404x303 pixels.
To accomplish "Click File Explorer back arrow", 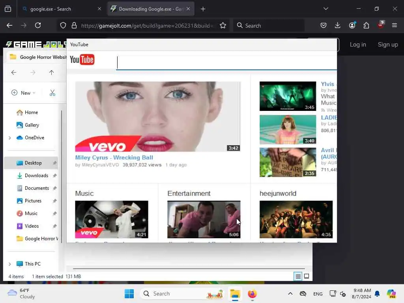I will pyautogui.click(x=14, y=73).
